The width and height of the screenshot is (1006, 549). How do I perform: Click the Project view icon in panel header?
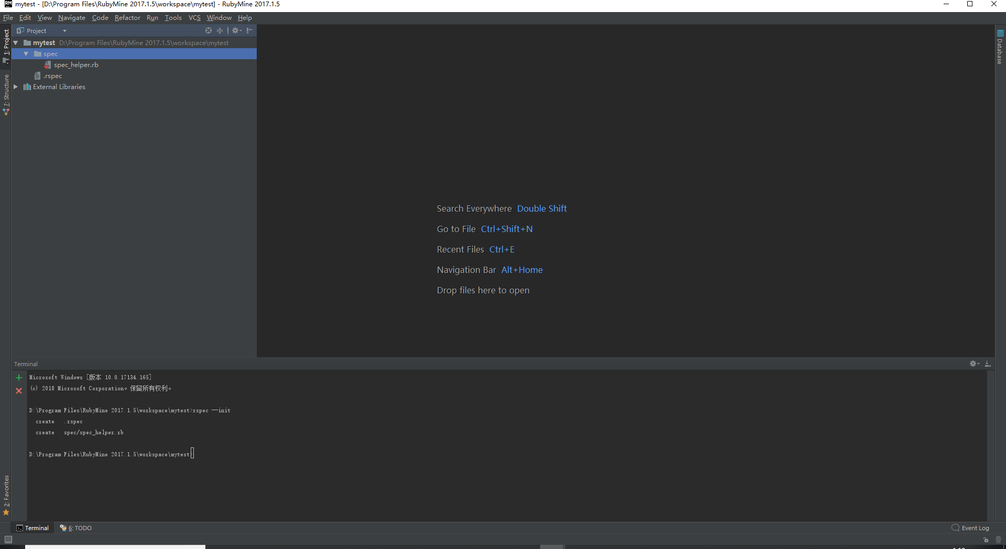coord(20,30)
